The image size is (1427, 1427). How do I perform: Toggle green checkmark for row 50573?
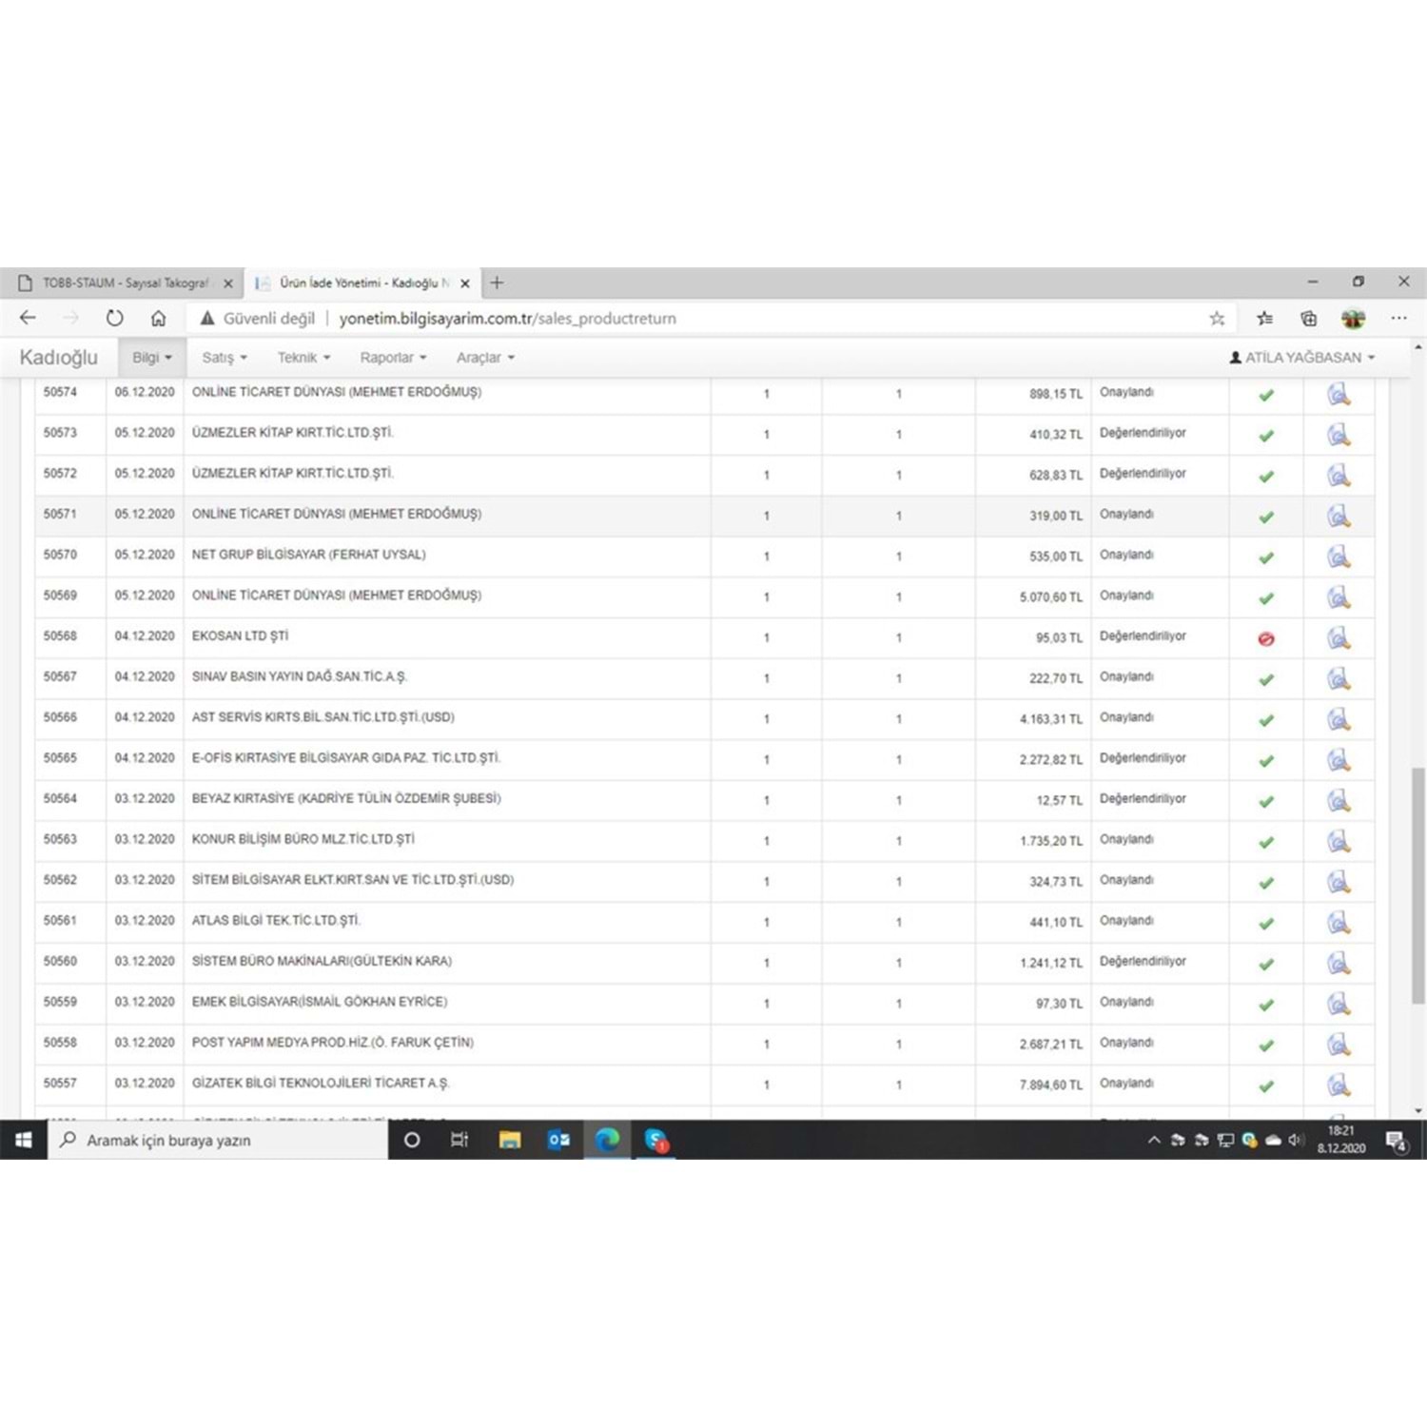(1266, 436)
